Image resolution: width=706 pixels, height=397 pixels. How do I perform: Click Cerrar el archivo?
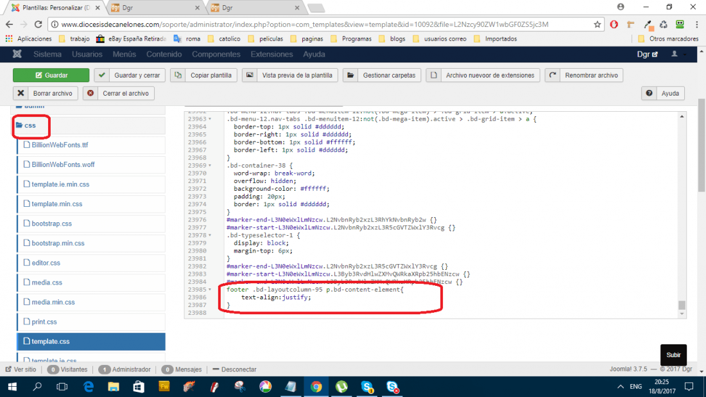[119, 93]
